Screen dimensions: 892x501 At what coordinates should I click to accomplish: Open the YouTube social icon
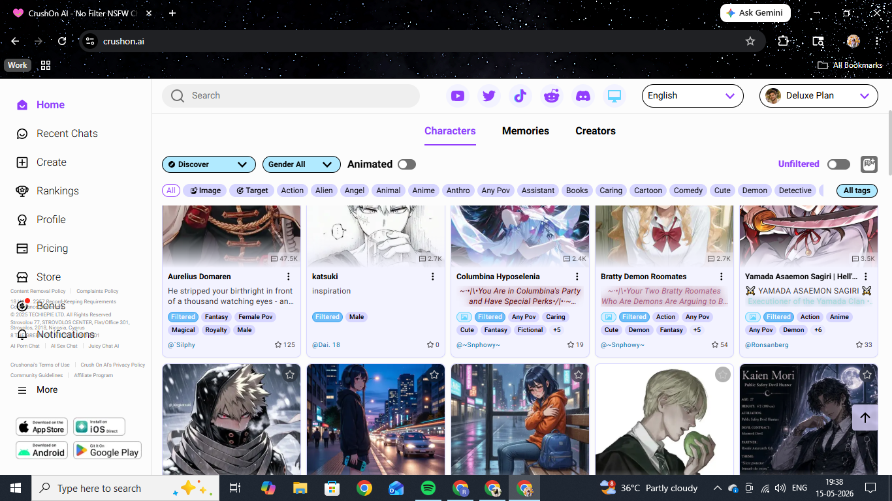[x=458, y=96]
